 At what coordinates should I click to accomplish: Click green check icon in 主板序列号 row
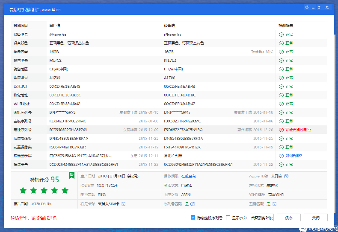click(x=281, y=121)
